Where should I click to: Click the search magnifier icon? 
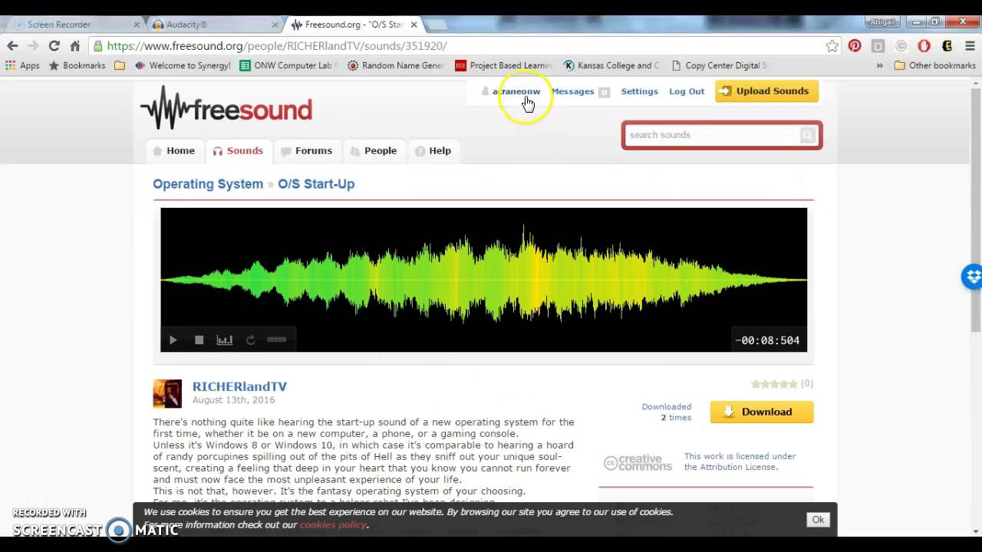pos(808,135)
